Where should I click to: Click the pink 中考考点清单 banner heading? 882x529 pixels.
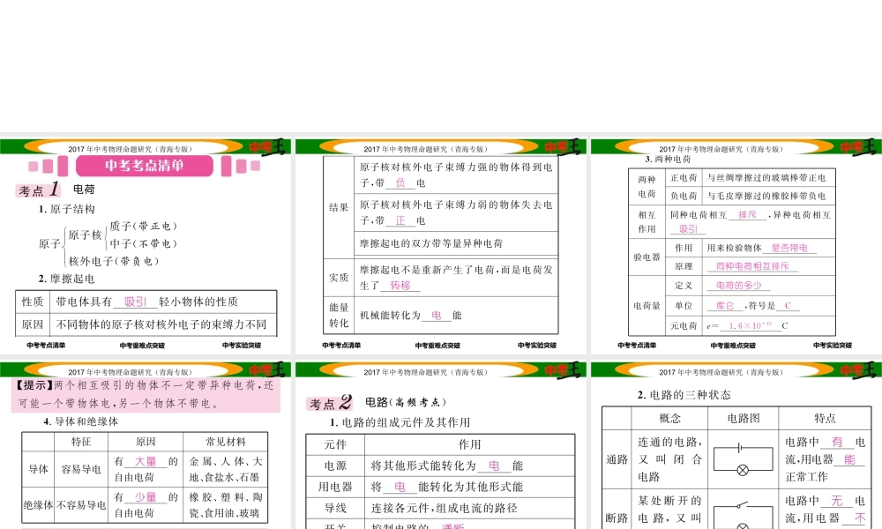145,165
